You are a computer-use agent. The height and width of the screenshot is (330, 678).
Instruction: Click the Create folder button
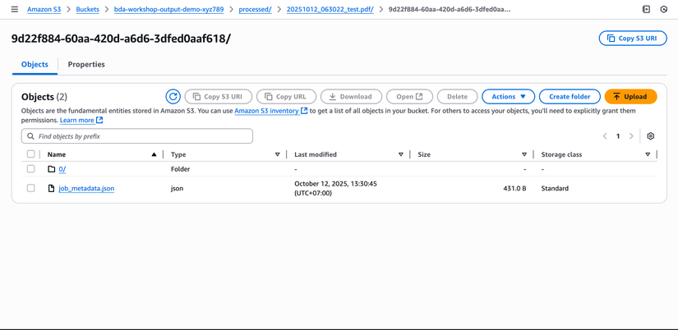570,97
